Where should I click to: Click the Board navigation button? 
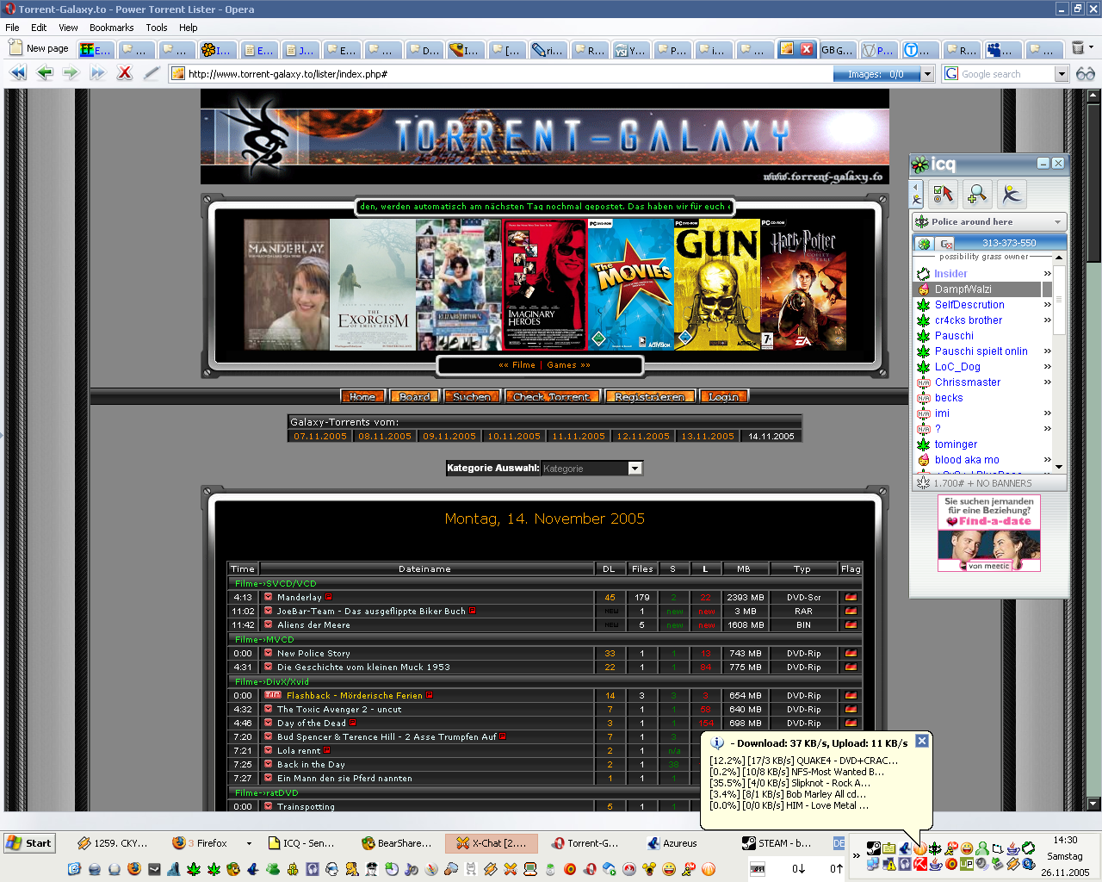(415, 396)
